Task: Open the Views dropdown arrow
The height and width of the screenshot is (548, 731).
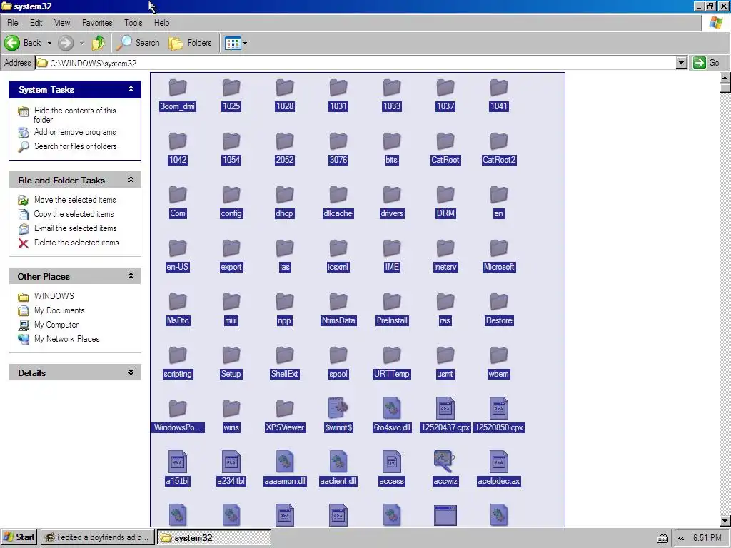Action: (x=246, y=44)
